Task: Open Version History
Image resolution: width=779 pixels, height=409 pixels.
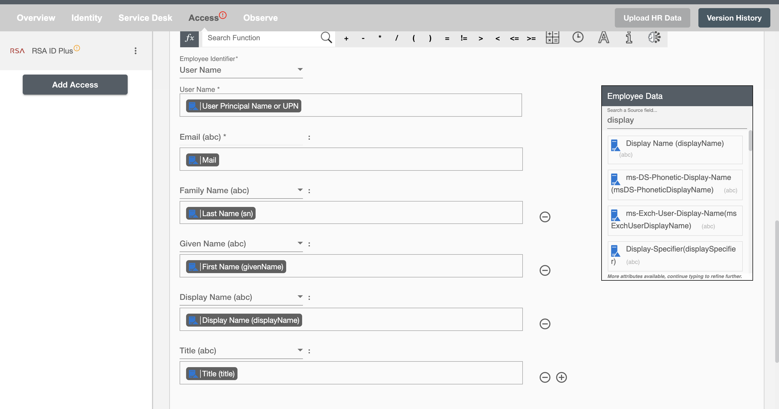Action: click(x=734, y=18)
